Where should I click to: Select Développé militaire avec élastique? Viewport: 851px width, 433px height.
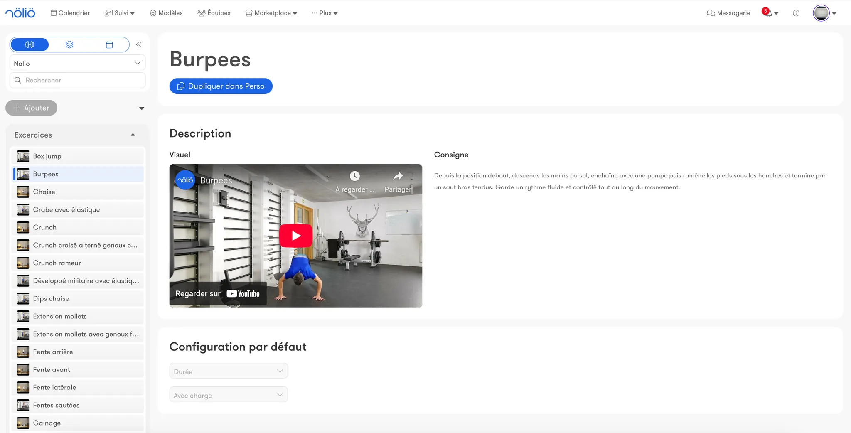pos(79,280)
